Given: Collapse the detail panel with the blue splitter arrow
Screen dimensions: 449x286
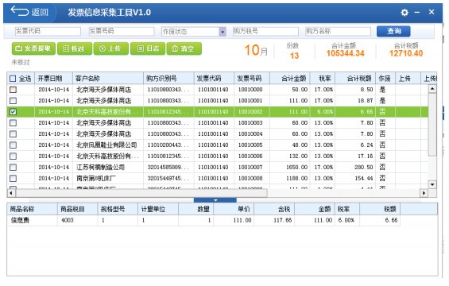Looking at the screenshot, I should (x=215, y=200).
